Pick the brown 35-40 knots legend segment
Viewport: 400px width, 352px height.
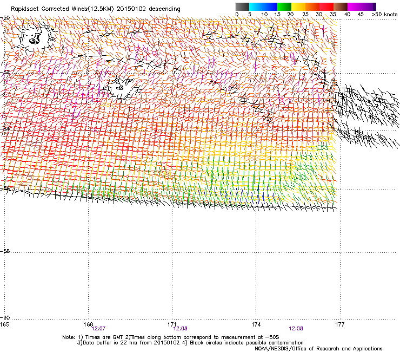[x=341, y=6]
